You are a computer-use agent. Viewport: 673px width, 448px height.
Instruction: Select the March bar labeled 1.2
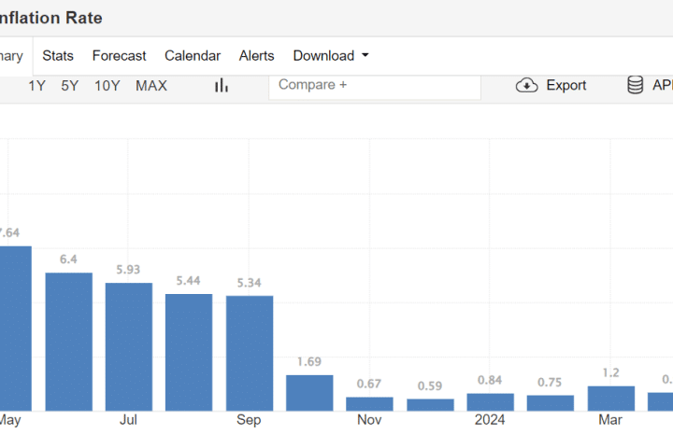(610, 399)
